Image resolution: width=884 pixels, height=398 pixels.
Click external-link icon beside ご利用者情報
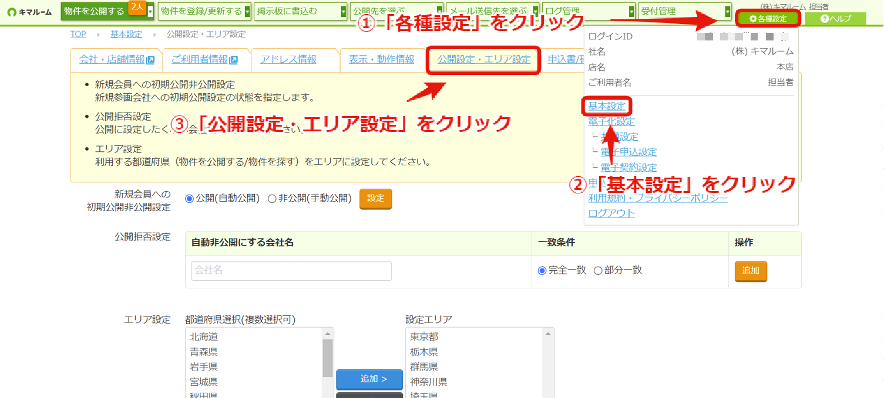pyautogui.click(x=234, y=60)
